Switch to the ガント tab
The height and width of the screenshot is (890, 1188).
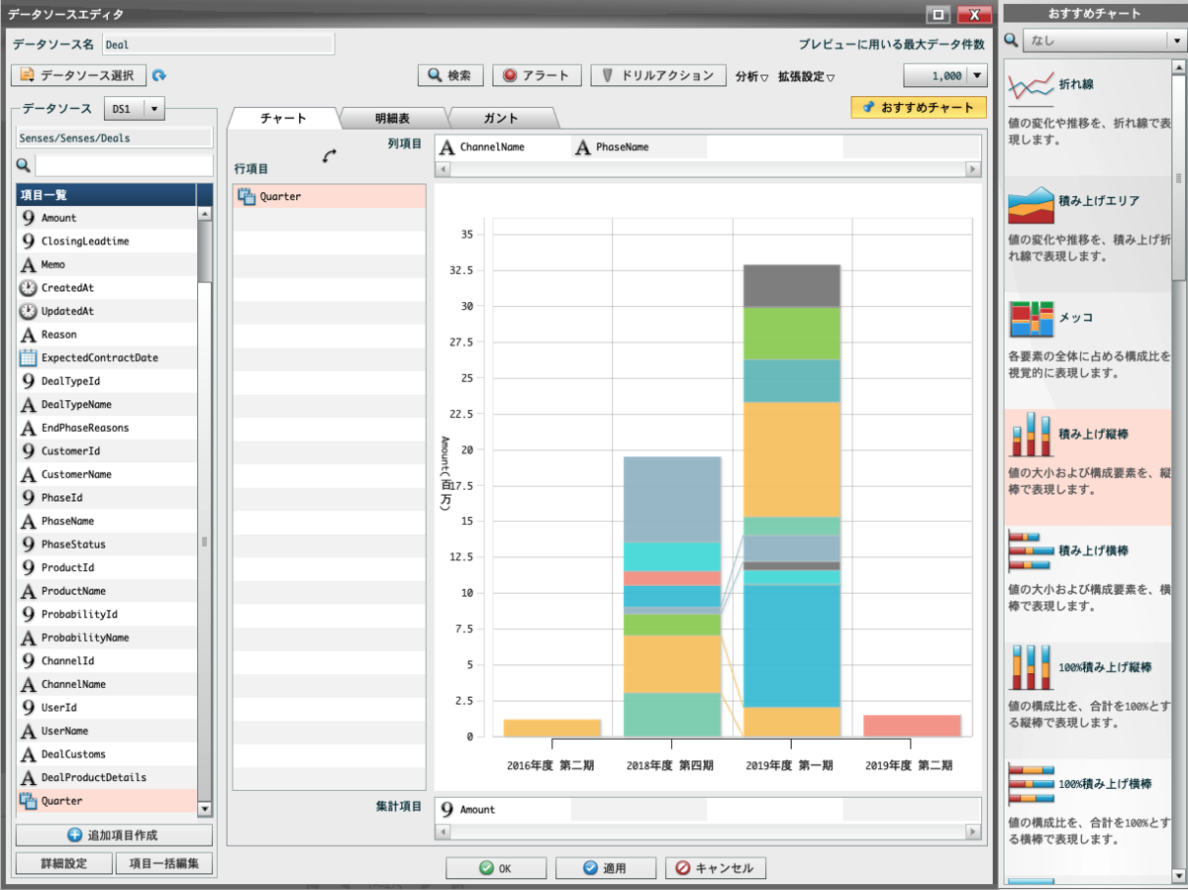(x=502, y=118)
